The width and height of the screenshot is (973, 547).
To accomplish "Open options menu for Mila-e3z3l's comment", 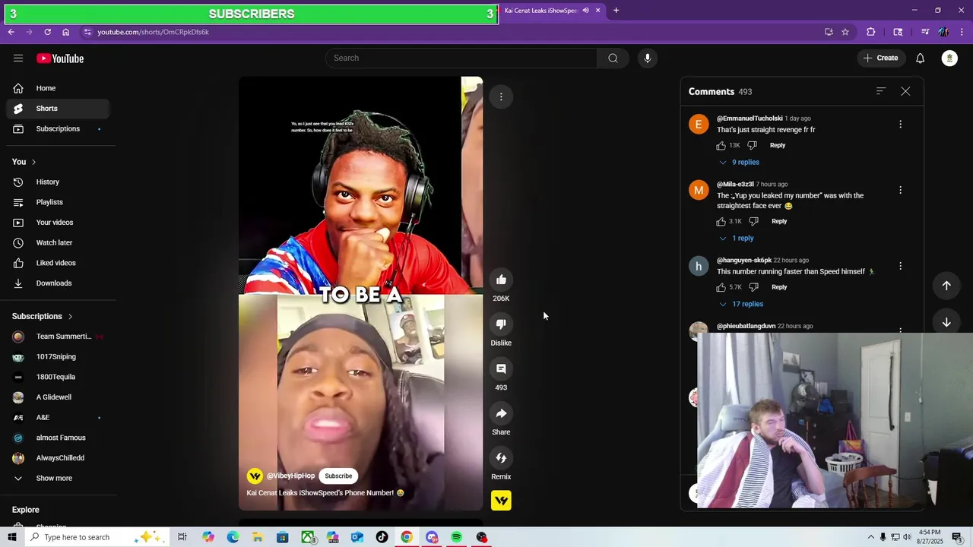I will coord(900,190).
